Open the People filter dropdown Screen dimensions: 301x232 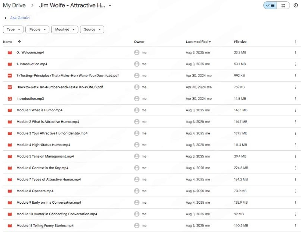click(37, 29)
